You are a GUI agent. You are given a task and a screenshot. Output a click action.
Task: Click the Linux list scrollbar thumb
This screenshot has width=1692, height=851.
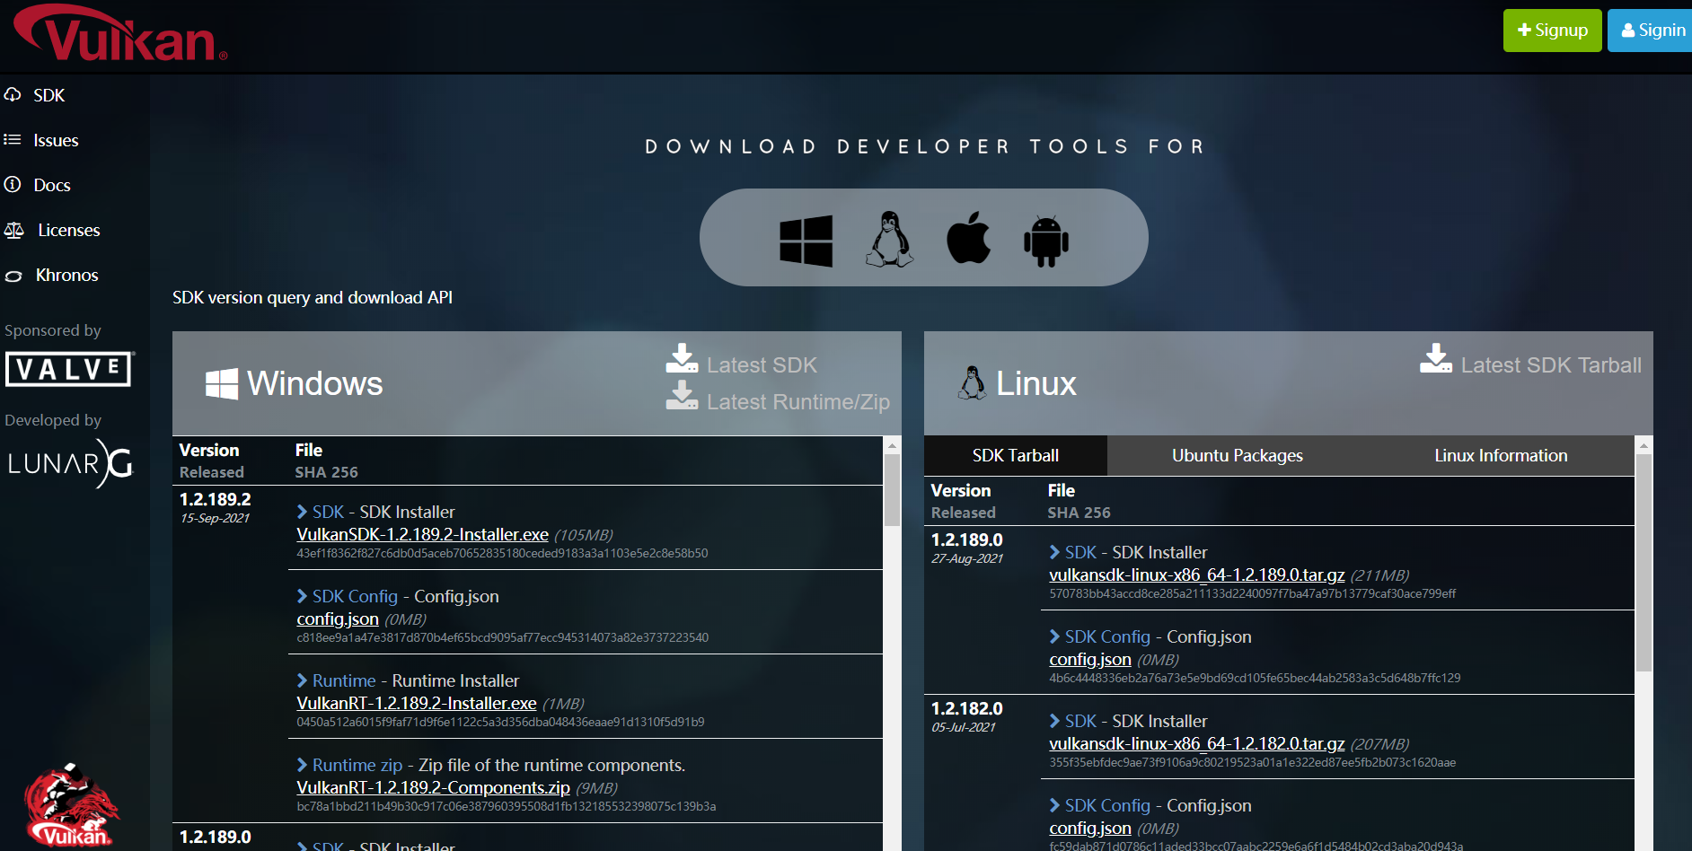tap(1644, 563)
